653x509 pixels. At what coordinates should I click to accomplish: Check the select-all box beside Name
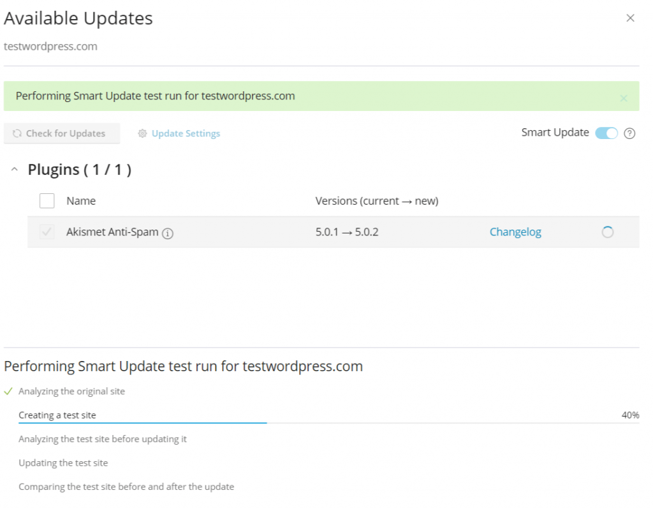[x=47, y=201]
